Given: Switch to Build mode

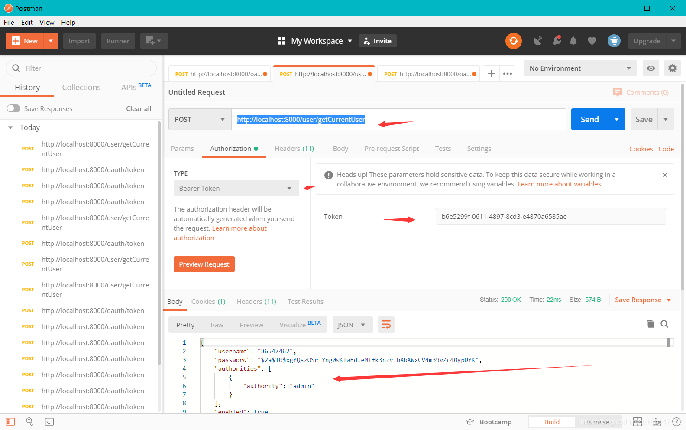Looking at the screenshot, I should [x=552, y=422].
